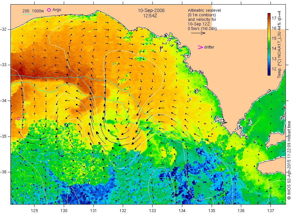The width and height of the screenshot is (293, 215).
Task: Click the 'Altimetric sealevel' text
Action: click(x=204, y=10)
